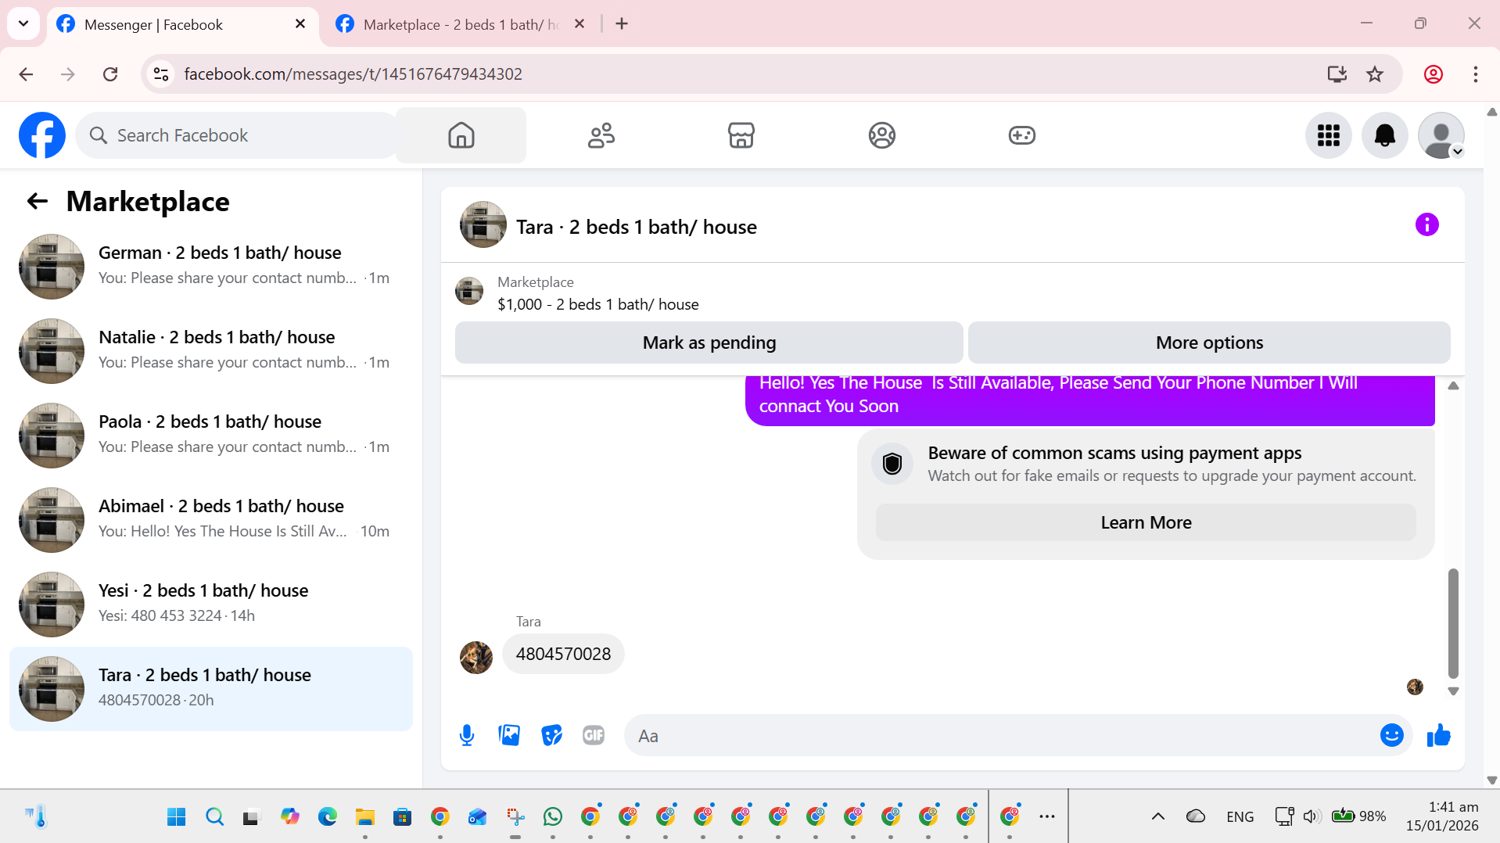Image resolution: width=1500 pixels, height=843 pixels.
Task: Attach a photo with the image icon
Action: [x=509, y=736]
